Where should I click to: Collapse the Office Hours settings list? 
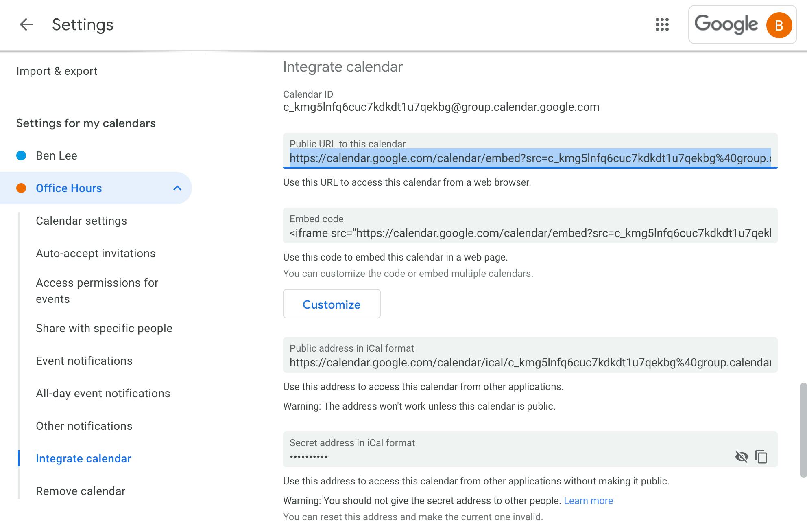[x=177, y=188]
